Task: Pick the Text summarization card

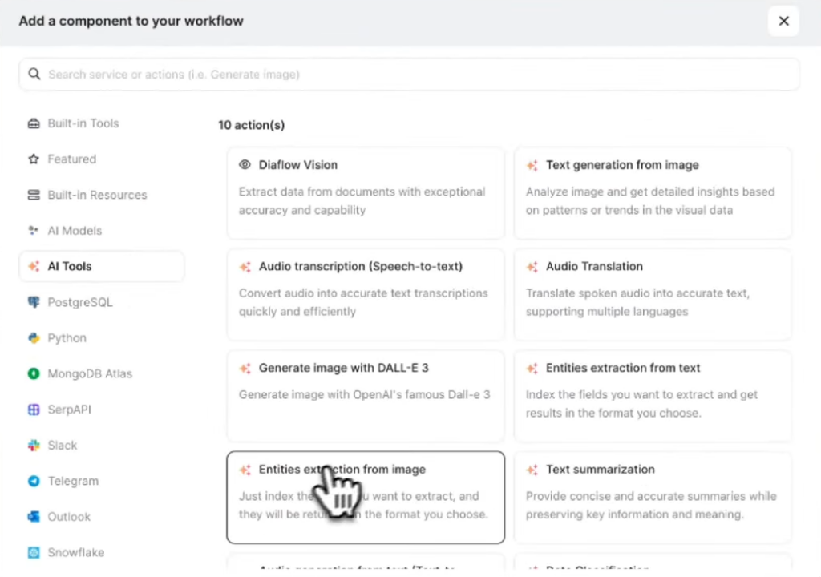Action: coord(653,498)
